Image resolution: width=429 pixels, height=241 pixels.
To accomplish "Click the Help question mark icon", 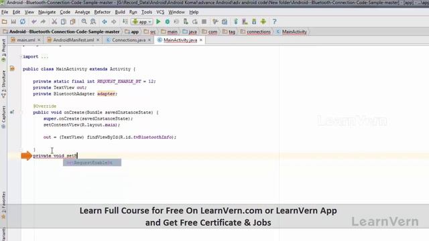I will point(274,21).
